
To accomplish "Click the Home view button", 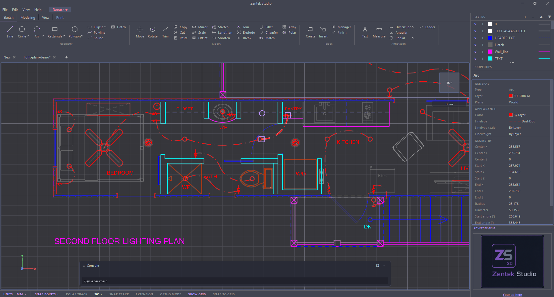I will point(449,104).
